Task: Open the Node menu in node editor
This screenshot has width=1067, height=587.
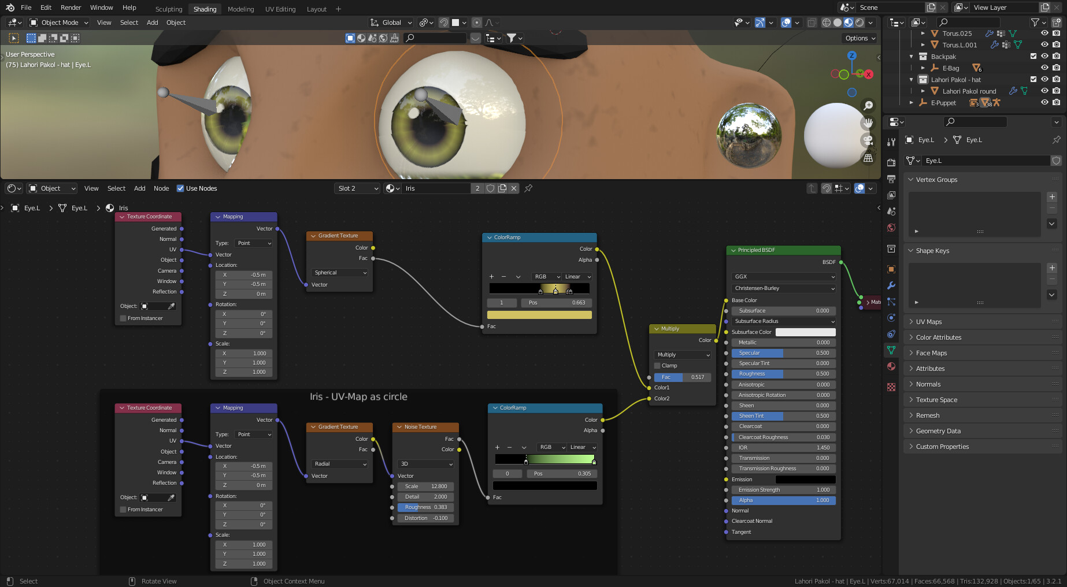Action: (x=161, y=188)
